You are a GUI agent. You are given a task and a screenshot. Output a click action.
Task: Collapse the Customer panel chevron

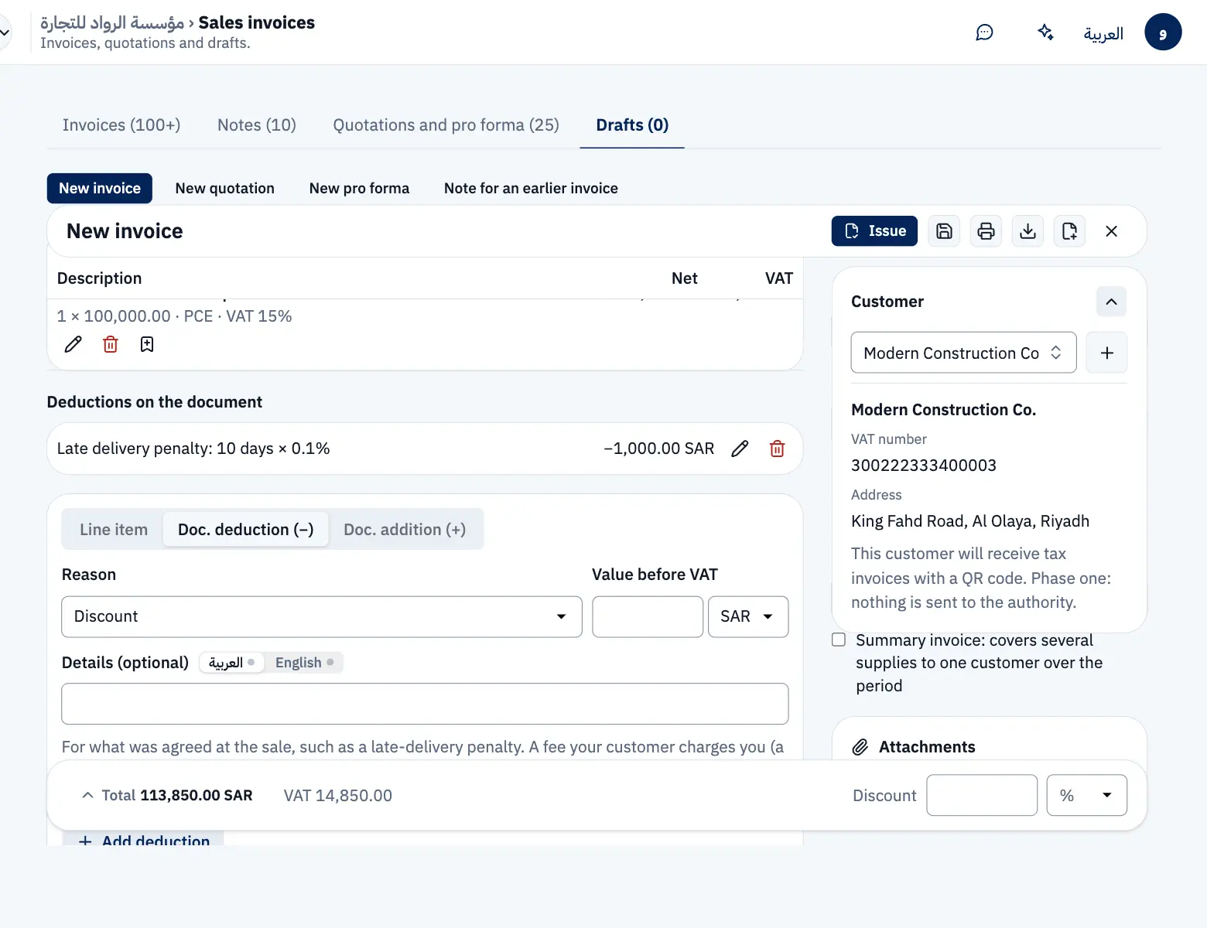pos(1111,302)
